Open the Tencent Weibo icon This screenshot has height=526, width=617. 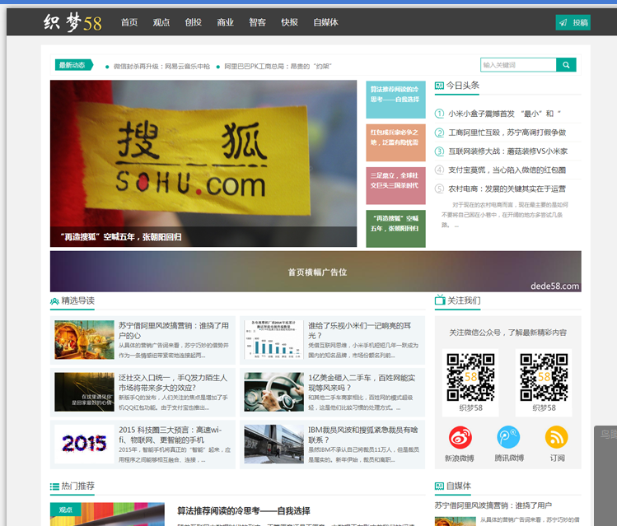[x=508, y=437]
